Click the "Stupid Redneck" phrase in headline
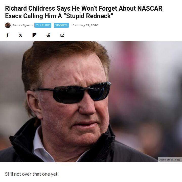Screen dimensions: 182x182 88,16
